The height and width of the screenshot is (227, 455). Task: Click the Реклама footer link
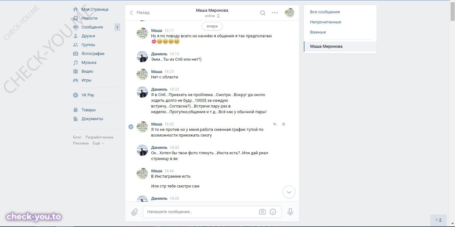81,143
